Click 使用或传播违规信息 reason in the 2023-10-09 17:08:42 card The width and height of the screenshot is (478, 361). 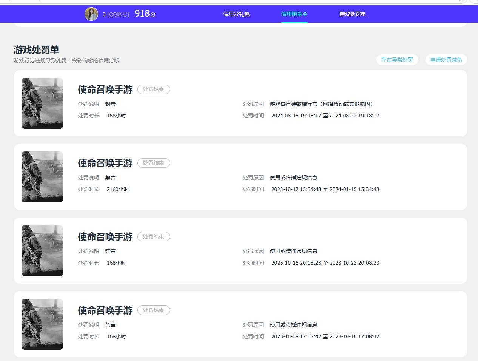[293, 325]
